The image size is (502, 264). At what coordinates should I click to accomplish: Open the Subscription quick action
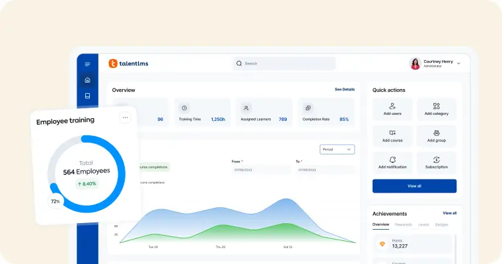(x=436, y=160)
